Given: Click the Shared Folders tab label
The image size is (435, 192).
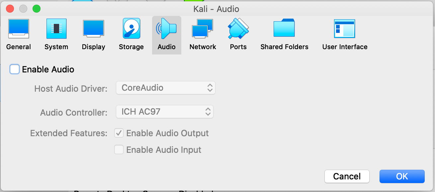Looking at the screenshot, I should click(x=285, y=47).
